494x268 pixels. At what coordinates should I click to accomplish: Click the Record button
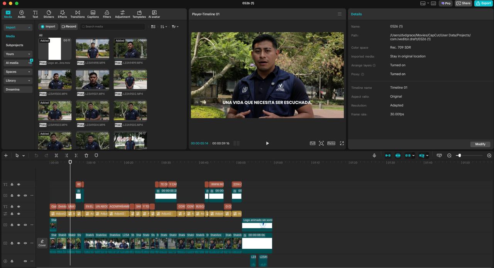[x=69, y=27]
